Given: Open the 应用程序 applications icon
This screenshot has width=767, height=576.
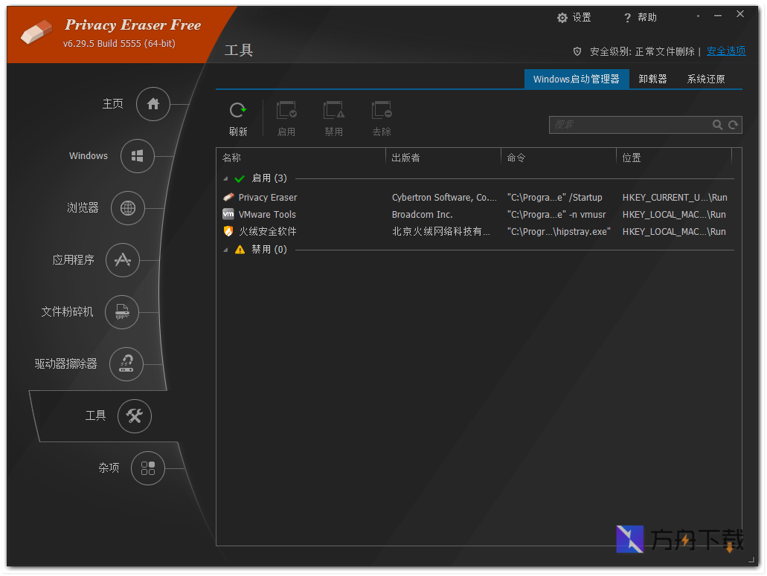Looking at the screenshot, I should click(x=122, y=260).
